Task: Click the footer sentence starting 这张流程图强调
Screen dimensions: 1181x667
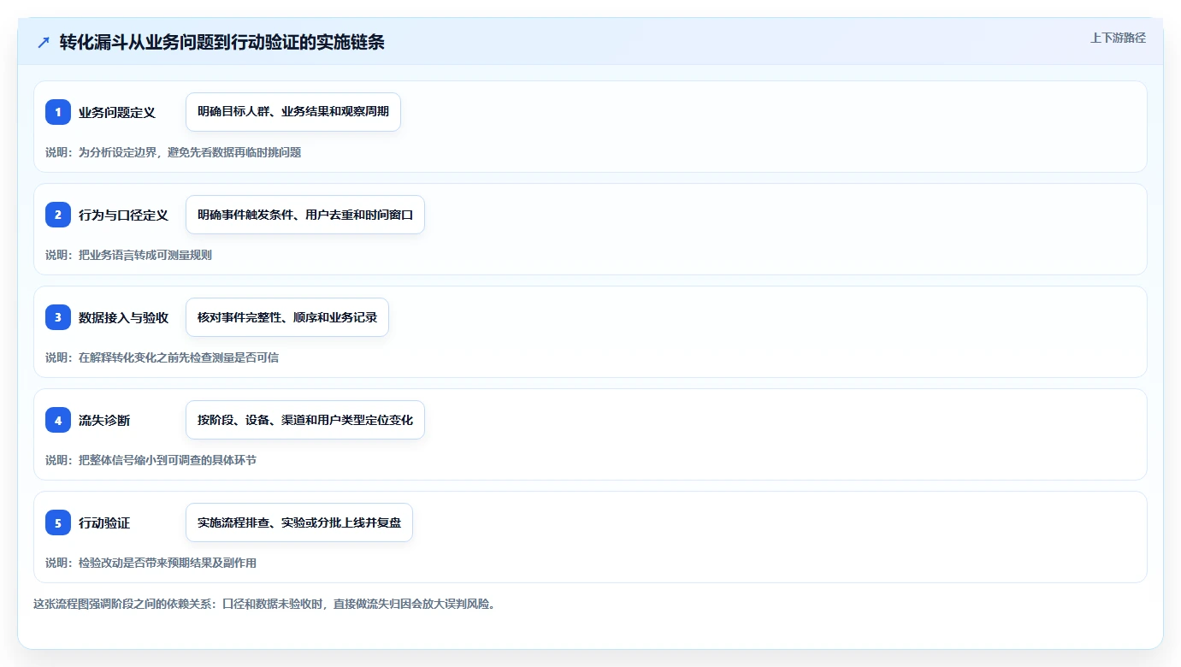Action: 264,604
